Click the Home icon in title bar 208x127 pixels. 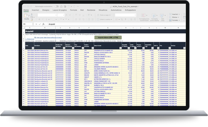(x=61, y=6)
